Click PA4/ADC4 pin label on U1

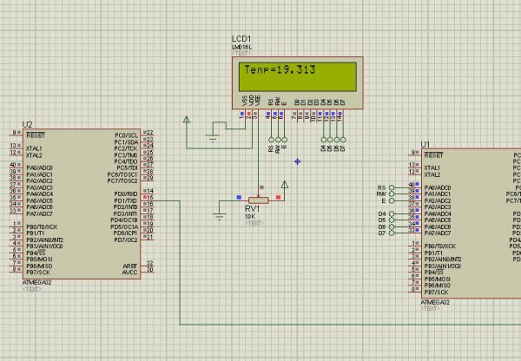point(438,213)
